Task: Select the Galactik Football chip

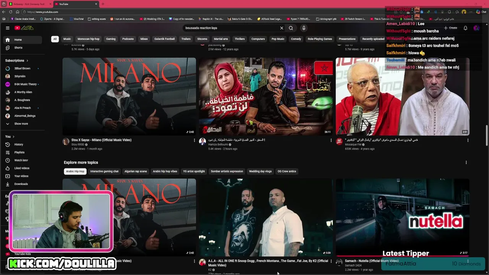Action: click(x=164, y=39)
